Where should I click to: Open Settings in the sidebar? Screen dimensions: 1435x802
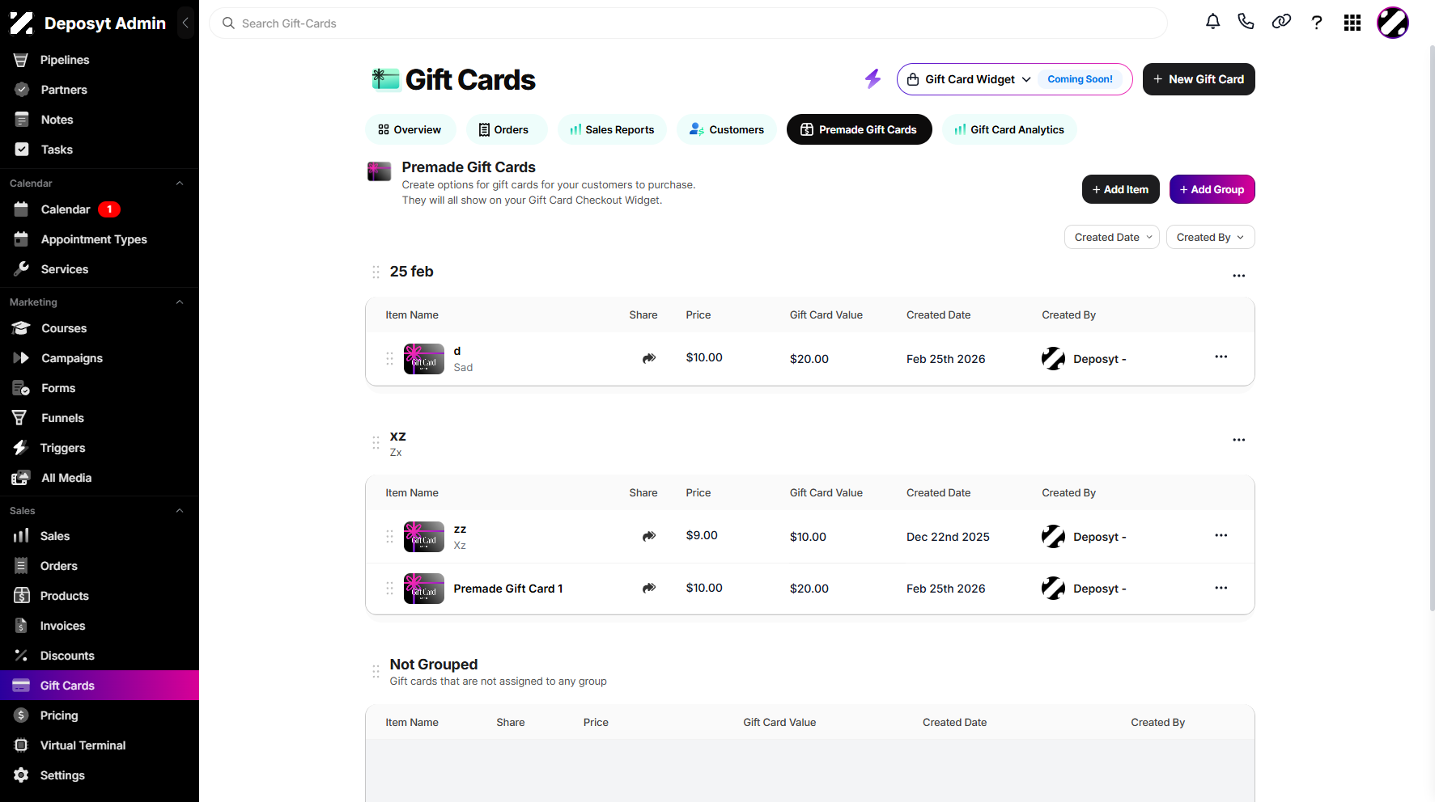pos(100,775)
